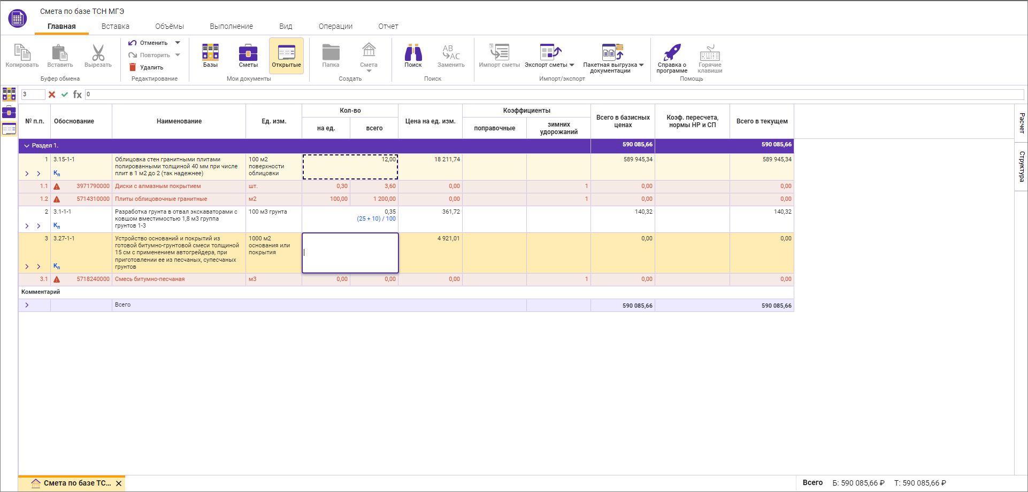Click the left sidebar briefcase icon

[x=9, y=112]
